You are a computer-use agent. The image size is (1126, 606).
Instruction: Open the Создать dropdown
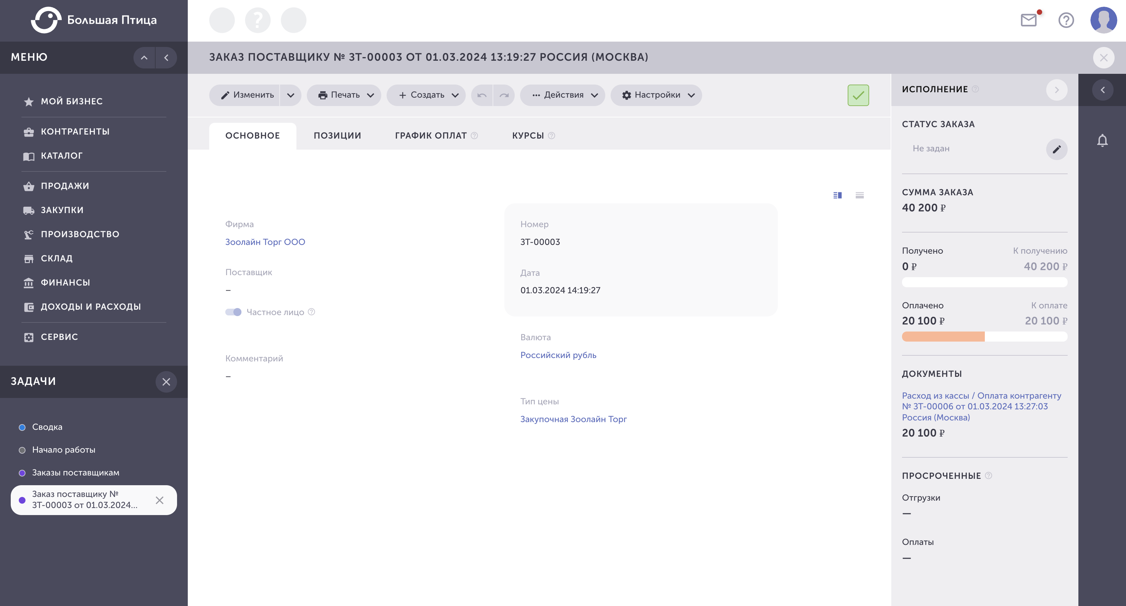click(x=426, y=95)
